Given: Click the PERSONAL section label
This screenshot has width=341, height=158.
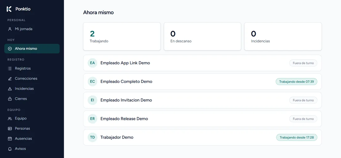Looking at the screenshot, I should click(16, 20).
